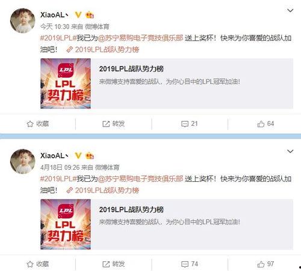This screenshot has width=301, height=271.
Task: Click the yellow V verified badge in first post
Action: 78,14
